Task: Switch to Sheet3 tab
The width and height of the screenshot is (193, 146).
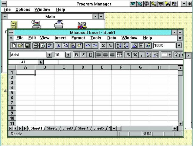Action: coord(68,128)
